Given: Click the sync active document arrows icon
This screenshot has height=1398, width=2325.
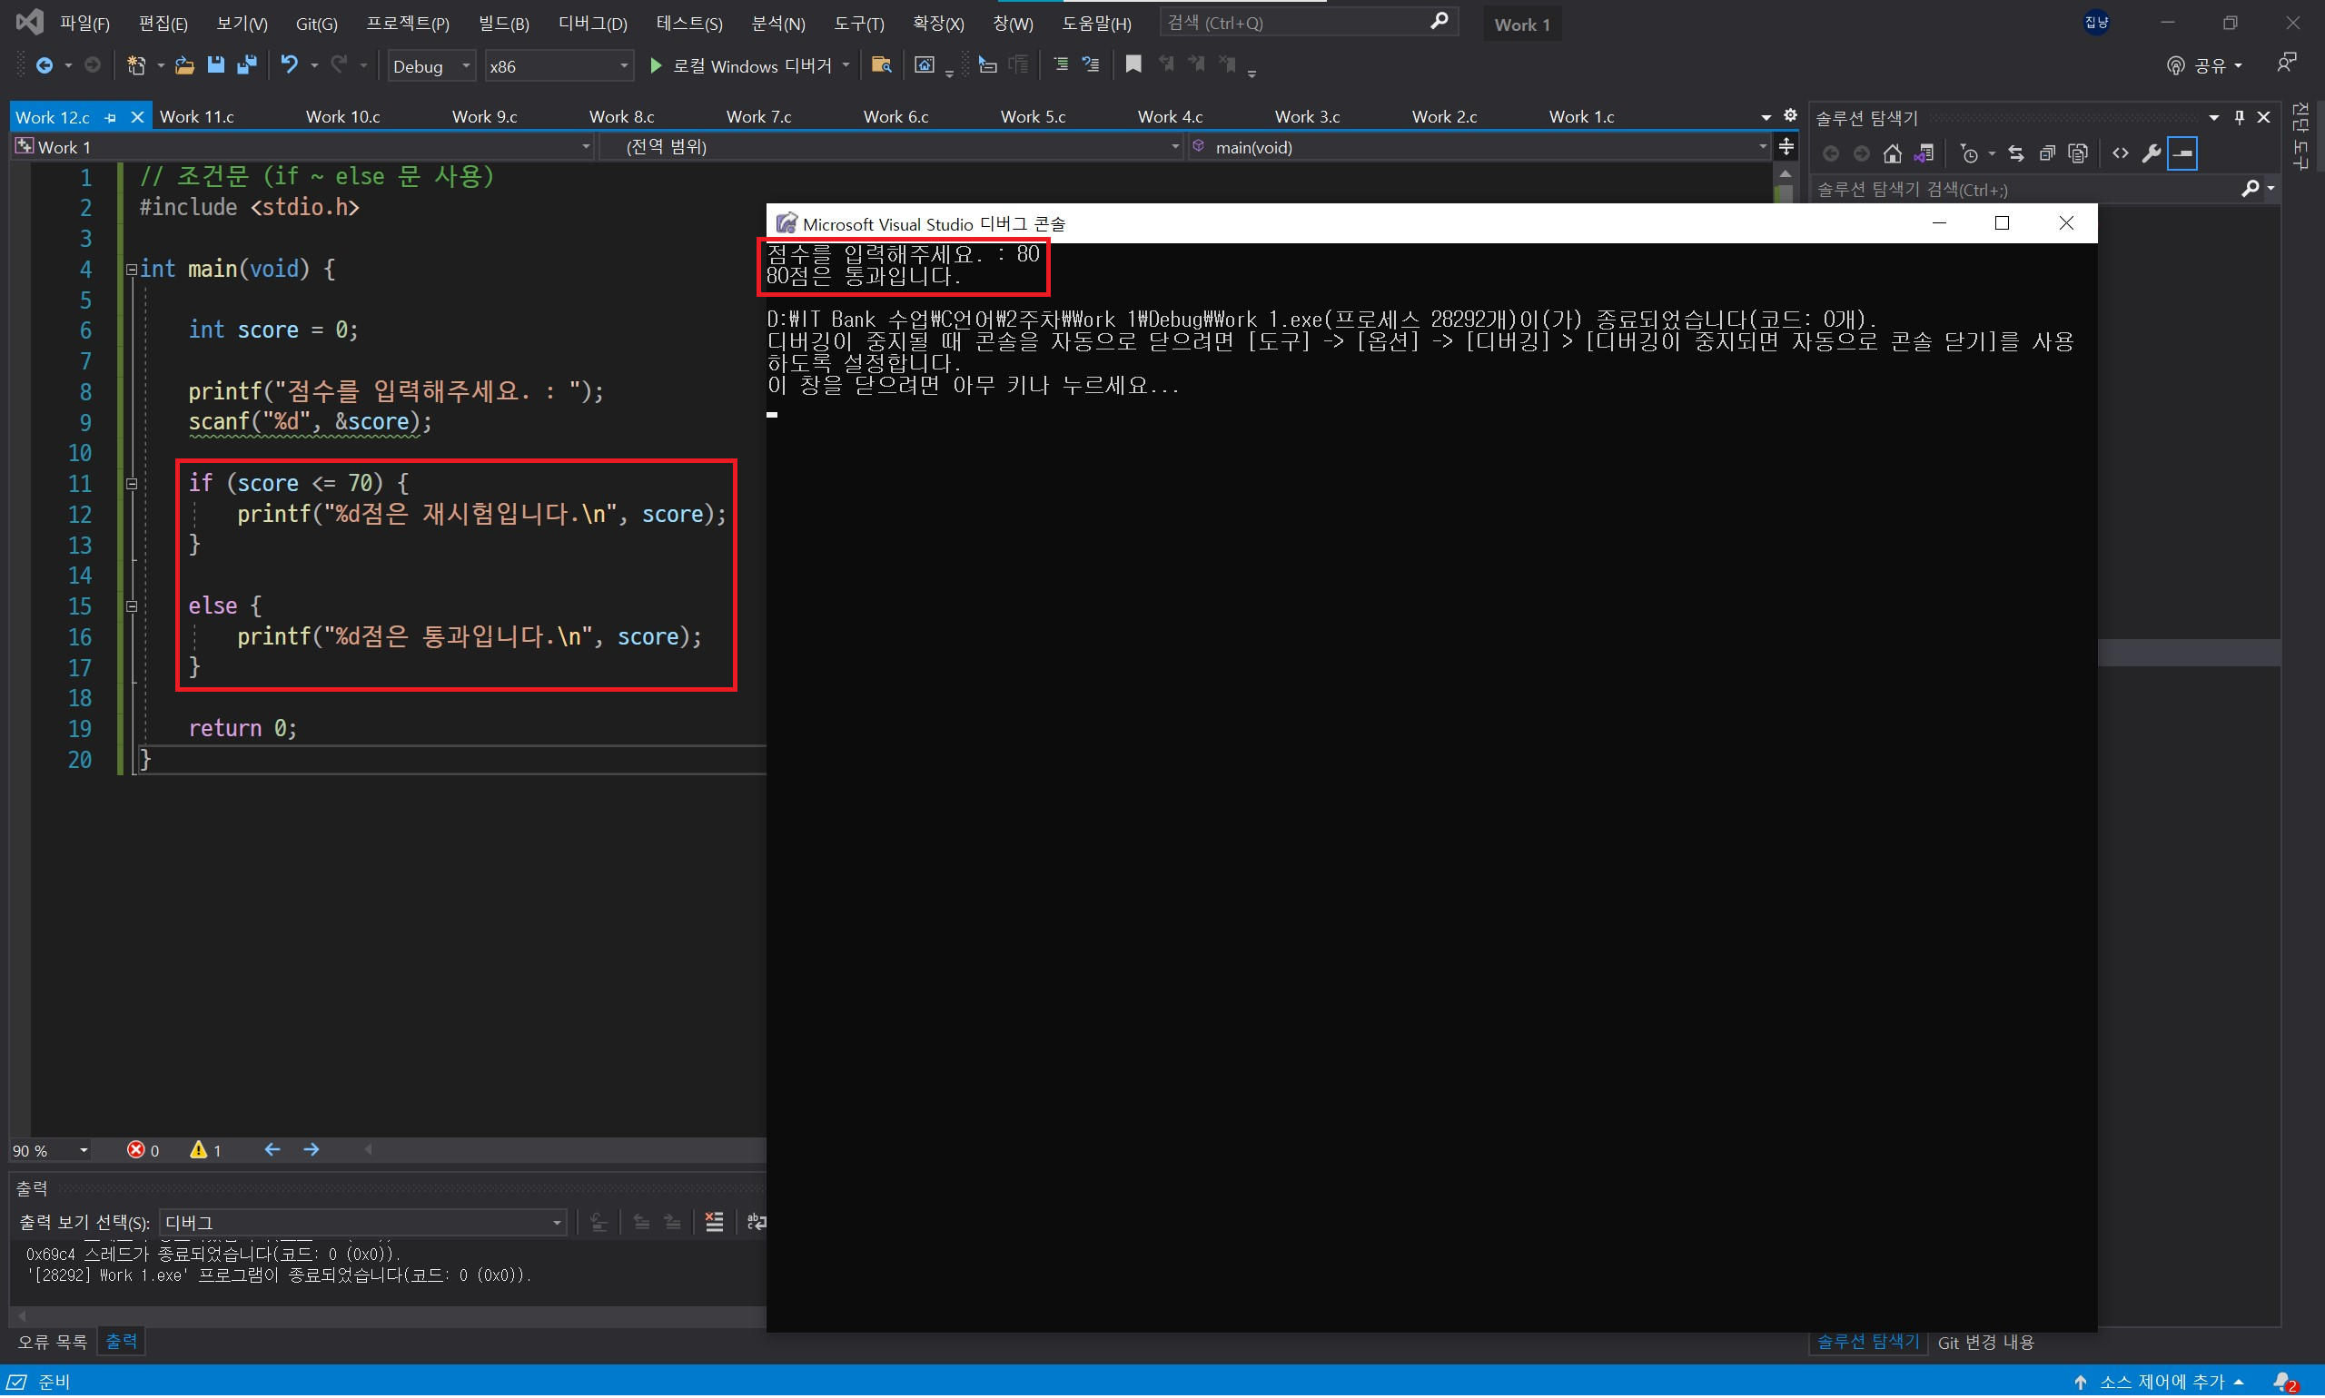Looking at the screenshot, I should [2016, 153].
